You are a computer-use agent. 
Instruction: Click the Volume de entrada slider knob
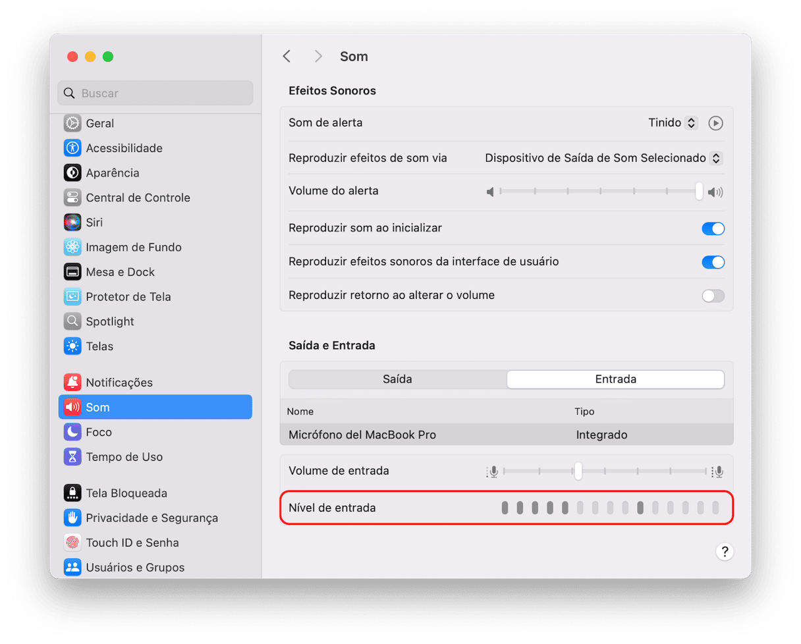pyautogui.click(x=578, y=471)
